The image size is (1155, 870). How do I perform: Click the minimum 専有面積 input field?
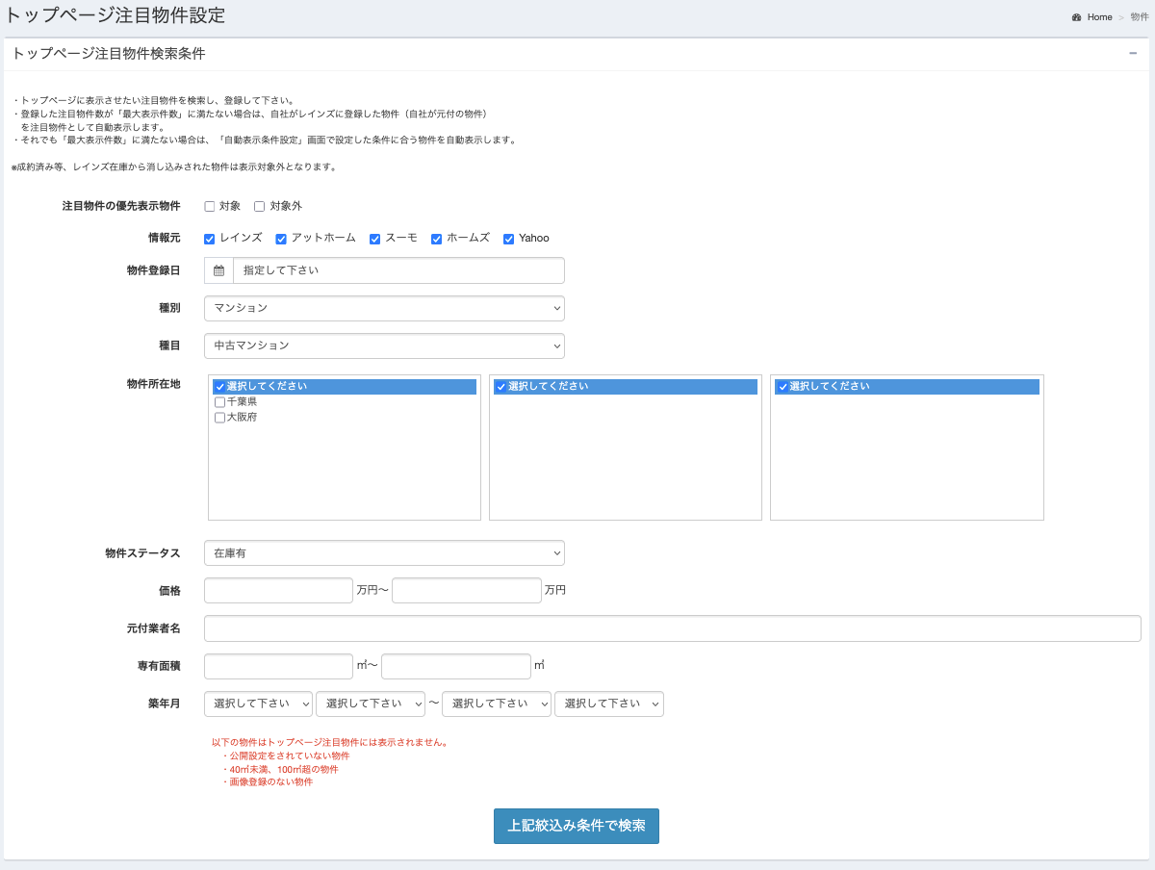pos(278,666)
